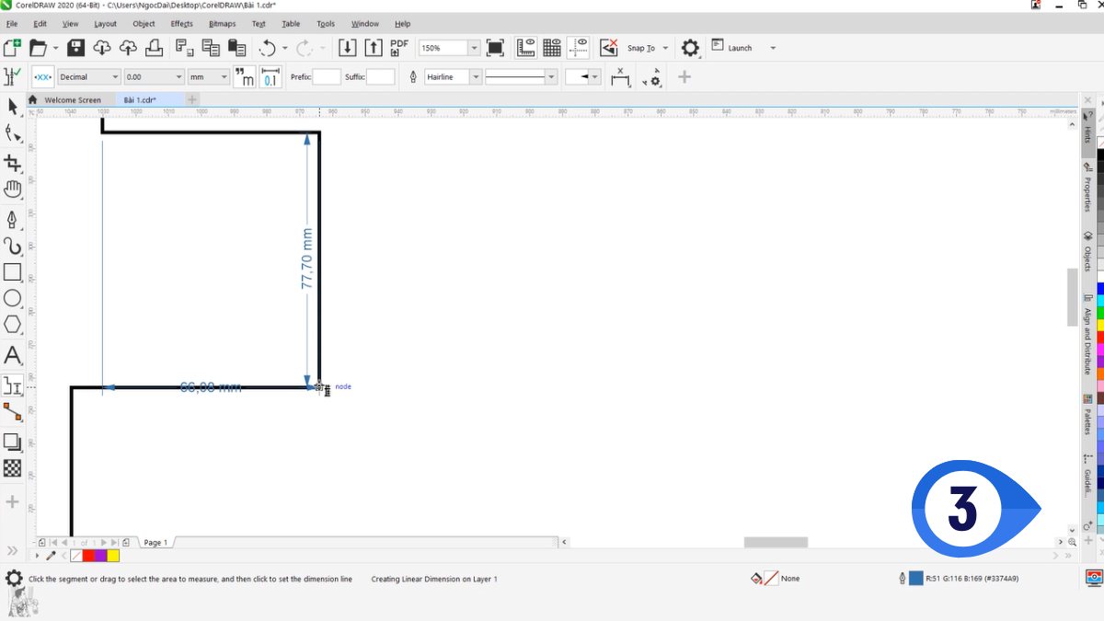
Task: Toggle snap off button
Action: tap(609, 48)
